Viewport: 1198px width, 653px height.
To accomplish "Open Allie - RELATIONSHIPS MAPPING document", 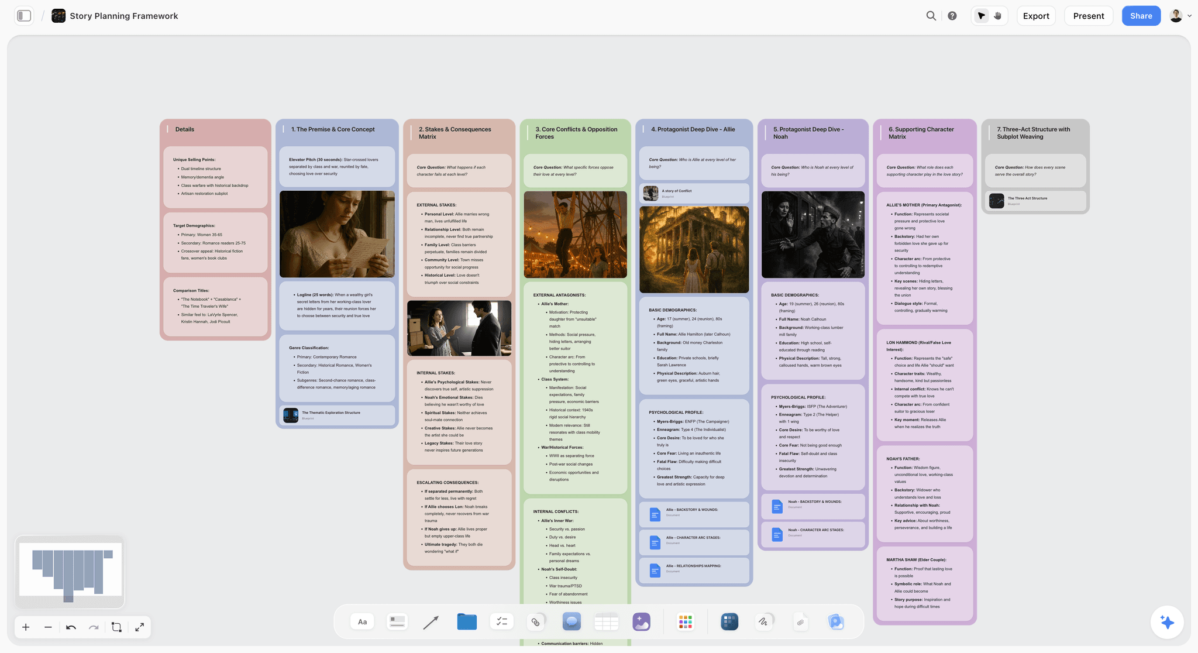I will 694,570.
